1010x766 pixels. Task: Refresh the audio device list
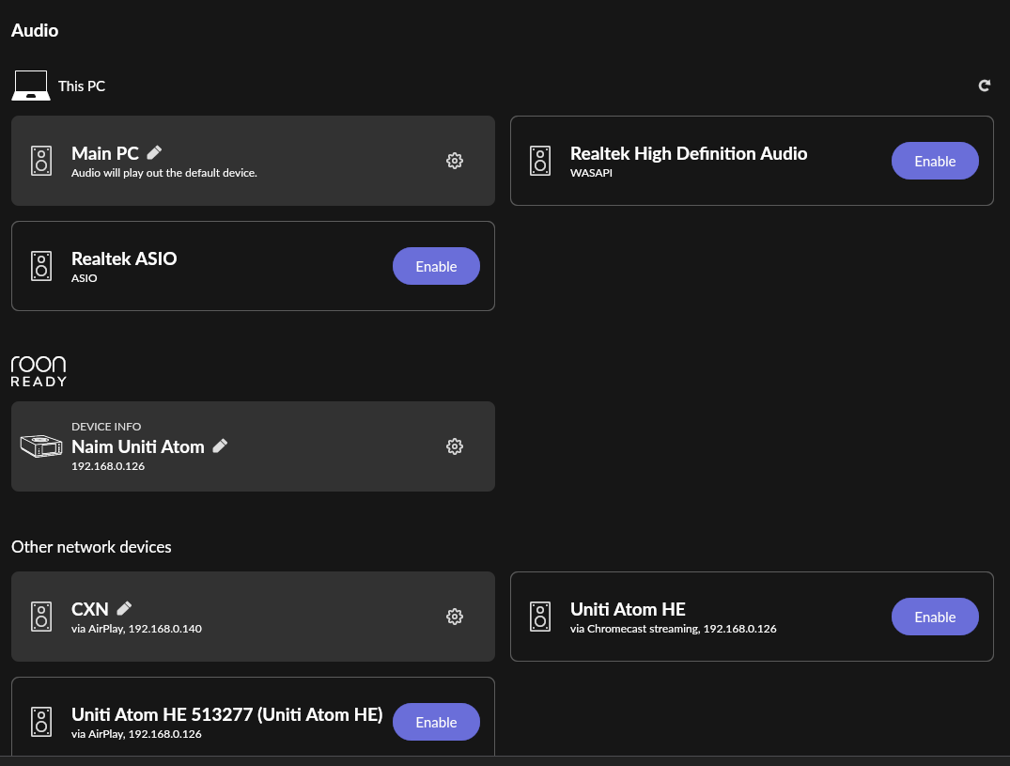pos(985,86)
